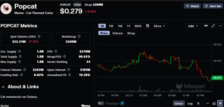Click the Annualized FR 19.28% value
Screen dimensions: 224x107
coord(85,75)
